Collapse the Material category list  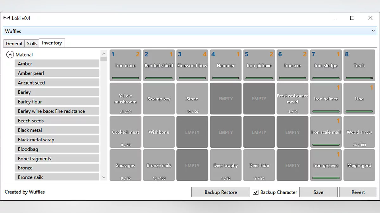(x=10, y=55)
